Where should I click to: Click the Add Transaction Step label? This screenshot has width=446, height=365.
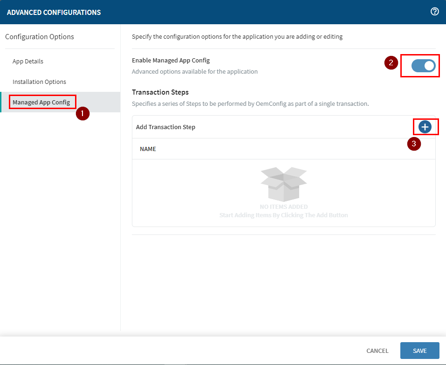[x=165, y=127]
